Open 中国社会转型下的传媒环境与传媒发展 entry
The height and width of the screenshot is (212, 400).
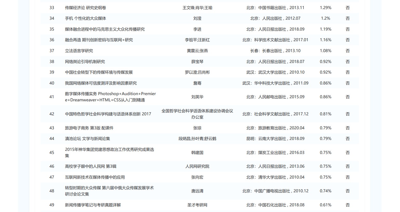pyautogui.click(x=99, y=72)
